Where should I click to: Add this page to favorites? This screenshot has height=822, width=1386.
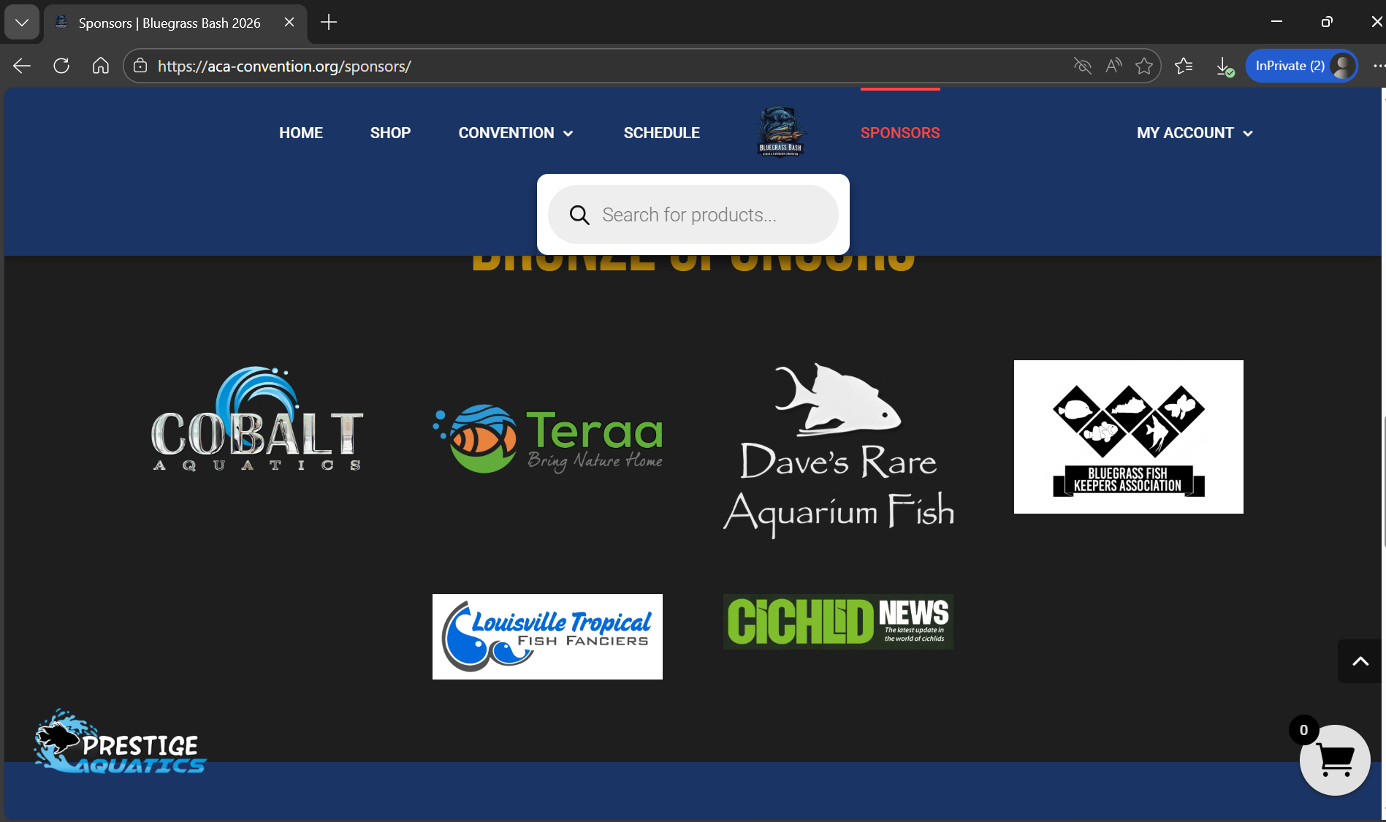pos(1144,66)
